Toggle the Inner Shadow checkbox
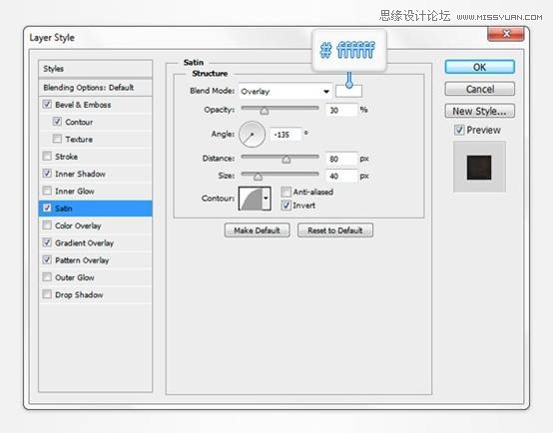 coord(47,174)
